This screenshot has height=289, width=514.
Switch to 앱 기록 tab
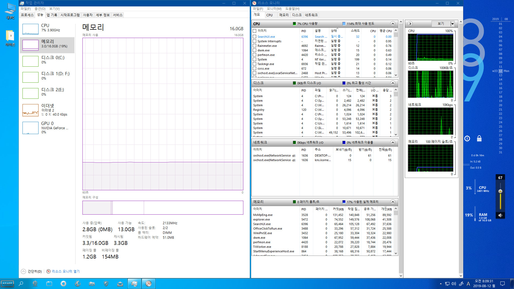click(x=52, y=15)
